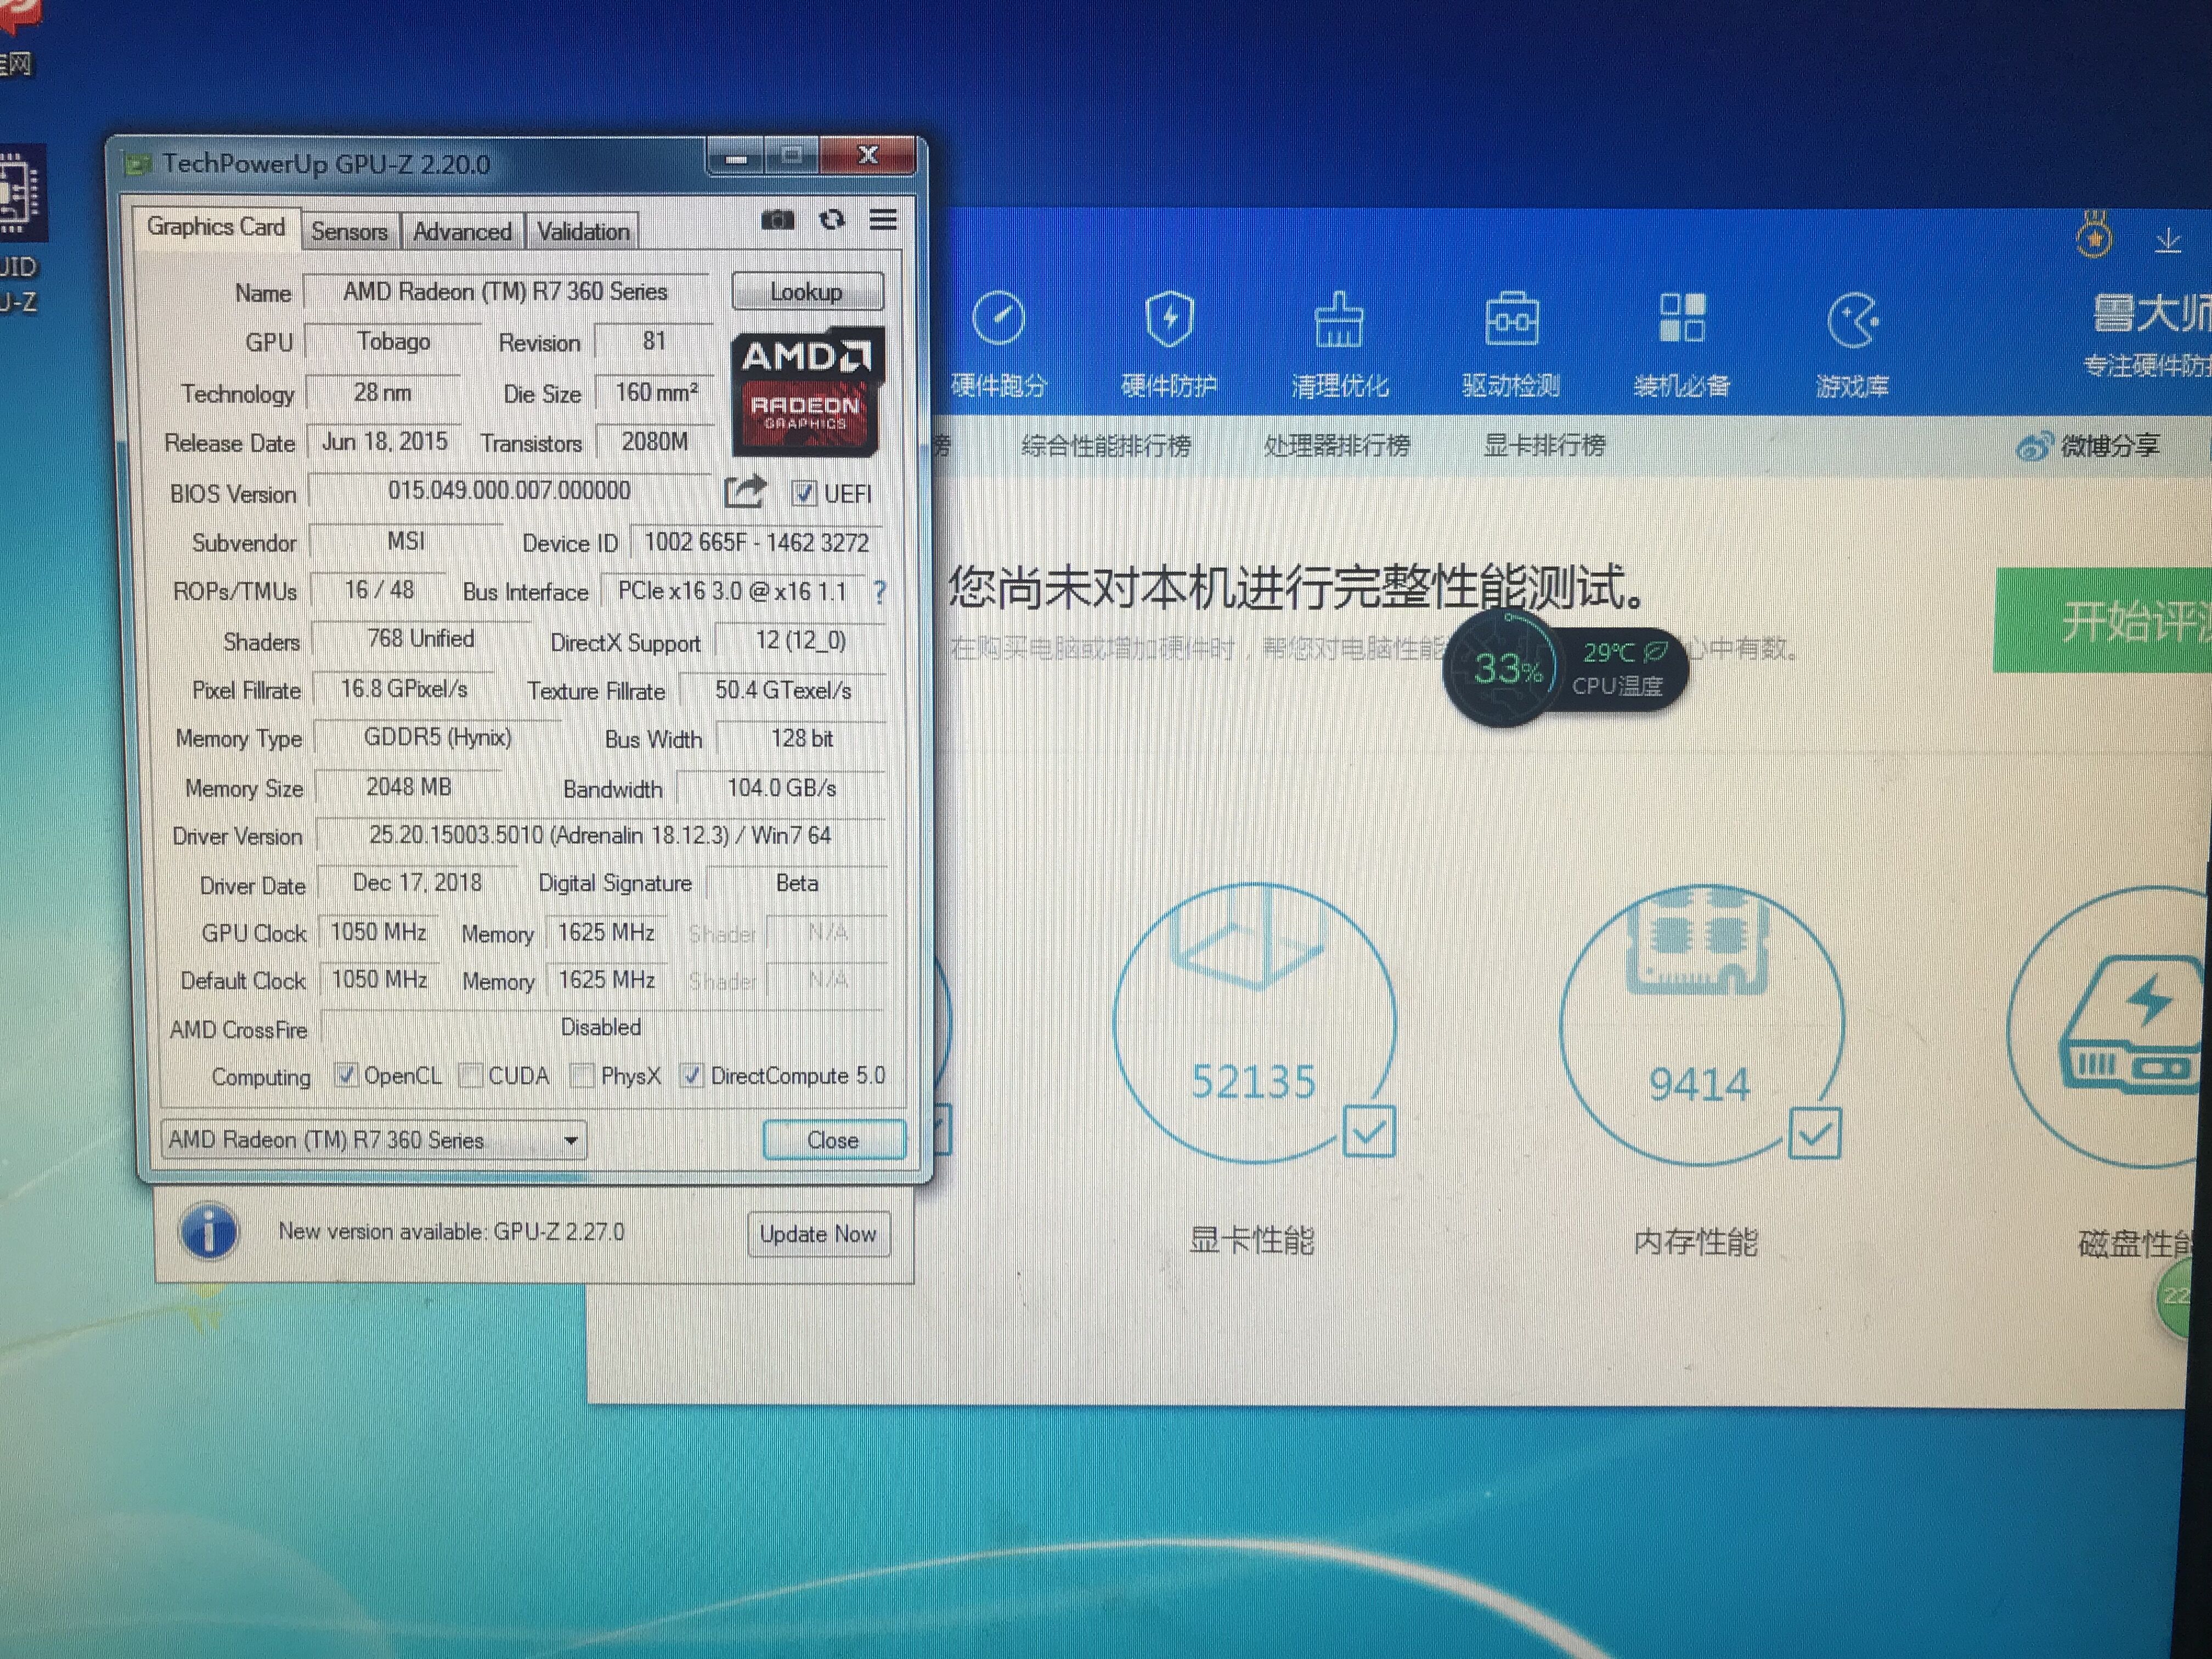Click the download arrow icon in Ludashi header
Screen dimensions: 2212x1659
coord(2168,241)
